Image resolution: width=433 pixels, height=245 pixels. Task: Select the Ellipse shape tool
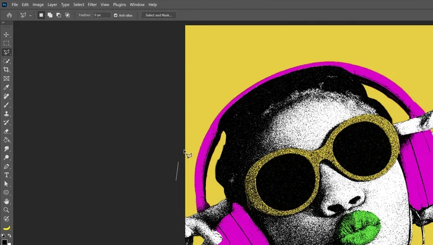[6, 193]
